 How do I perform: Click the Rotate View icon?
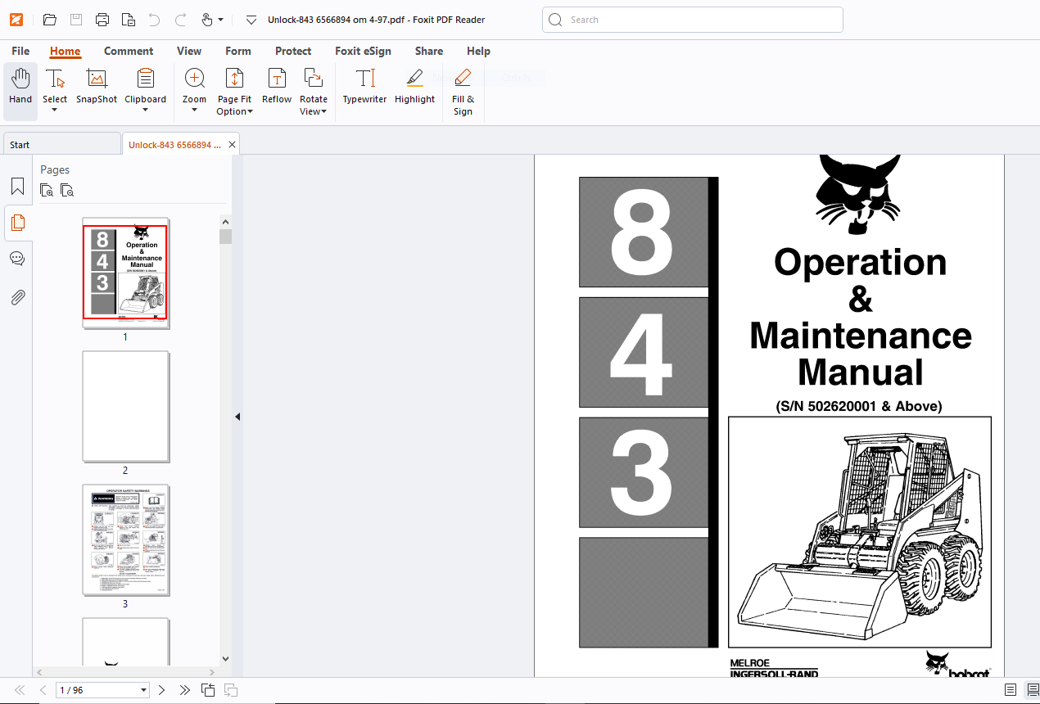coord(314,79)
